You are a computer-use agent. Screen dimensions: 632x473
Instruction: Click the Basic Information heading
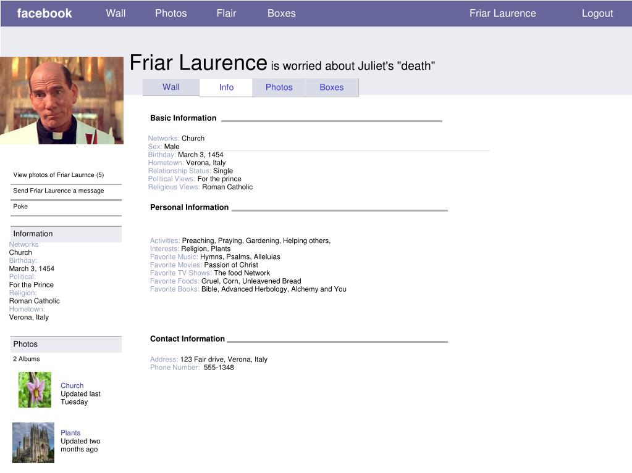[x=183, y=118]
